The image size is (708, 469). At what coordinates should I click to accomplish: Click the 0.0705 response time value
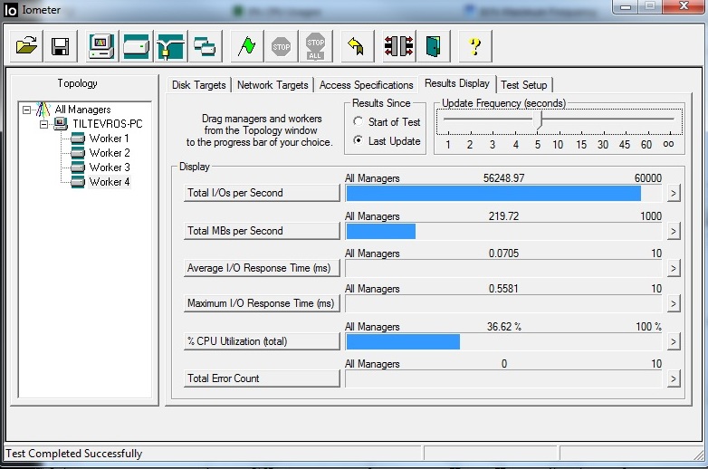503,253
